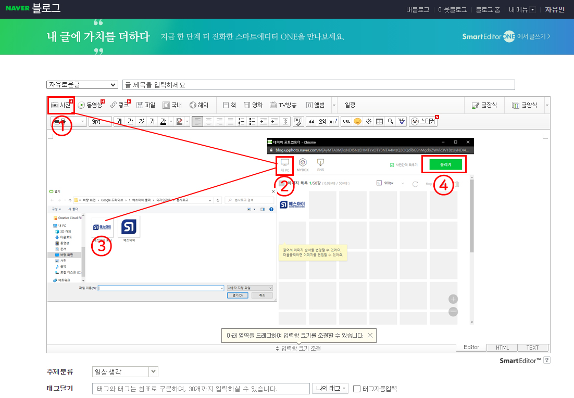Switch to the HTML tab
Screen dimensions: 574x398
[x=502, y=348]
